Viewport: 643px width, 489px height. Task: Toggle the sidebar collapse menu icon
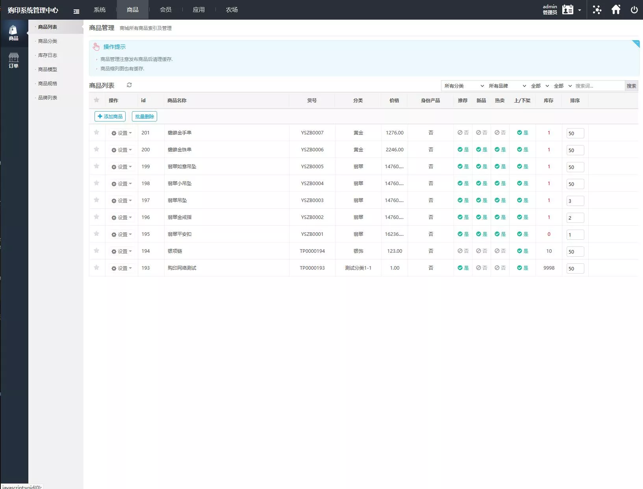tap(76, 11)
